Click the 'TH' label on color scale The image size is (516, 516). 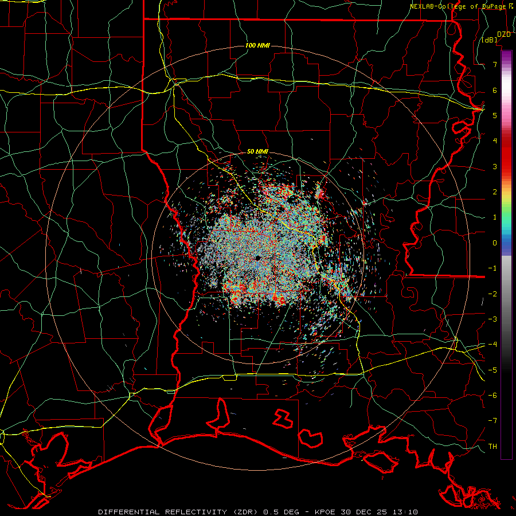(x=492, y=446)
